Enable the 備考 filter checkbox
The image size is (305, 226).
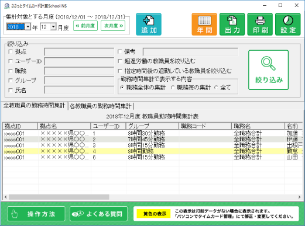tap(120, 52)
